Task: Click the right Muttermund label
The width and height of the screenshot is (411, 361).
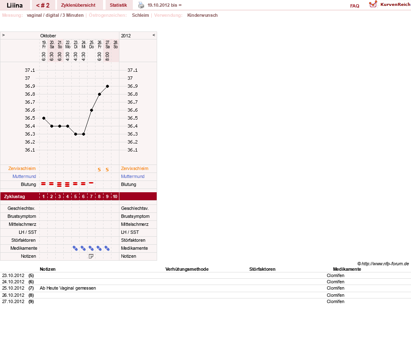Action: (x=133, y=176)
